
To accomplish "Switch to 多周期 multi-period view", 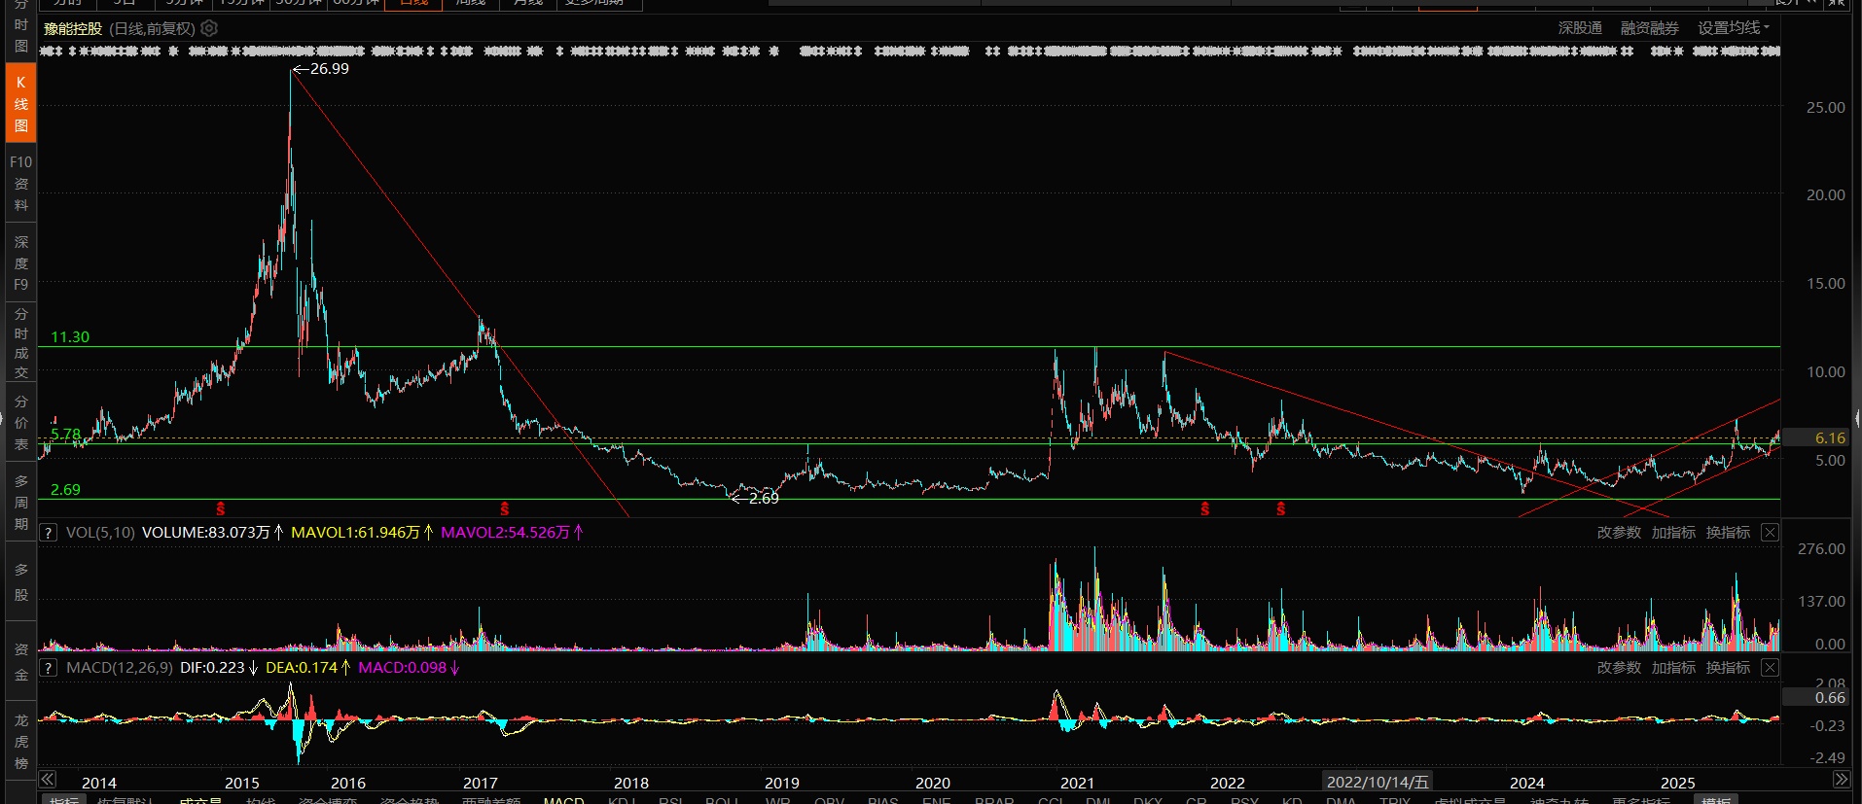I will [20, 502].
